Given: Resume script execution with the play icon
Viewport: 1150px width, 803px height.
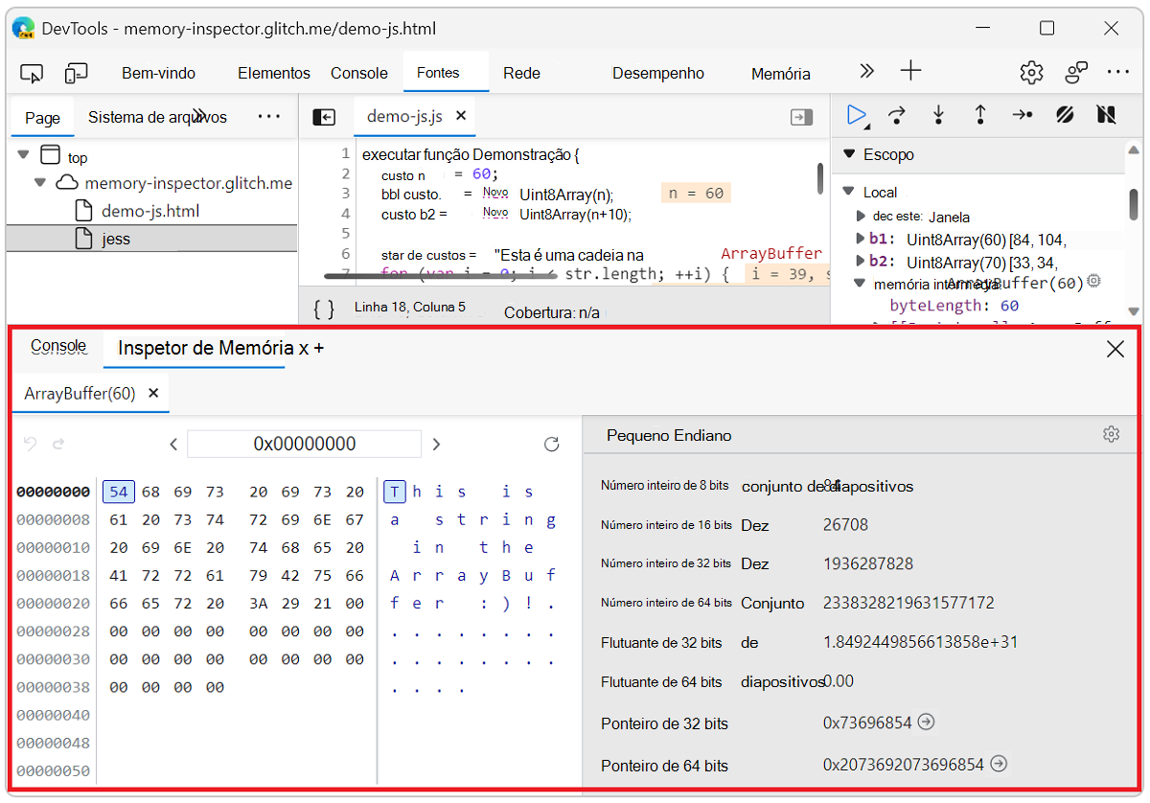Looking at the screenshot, I should point(857,115).
